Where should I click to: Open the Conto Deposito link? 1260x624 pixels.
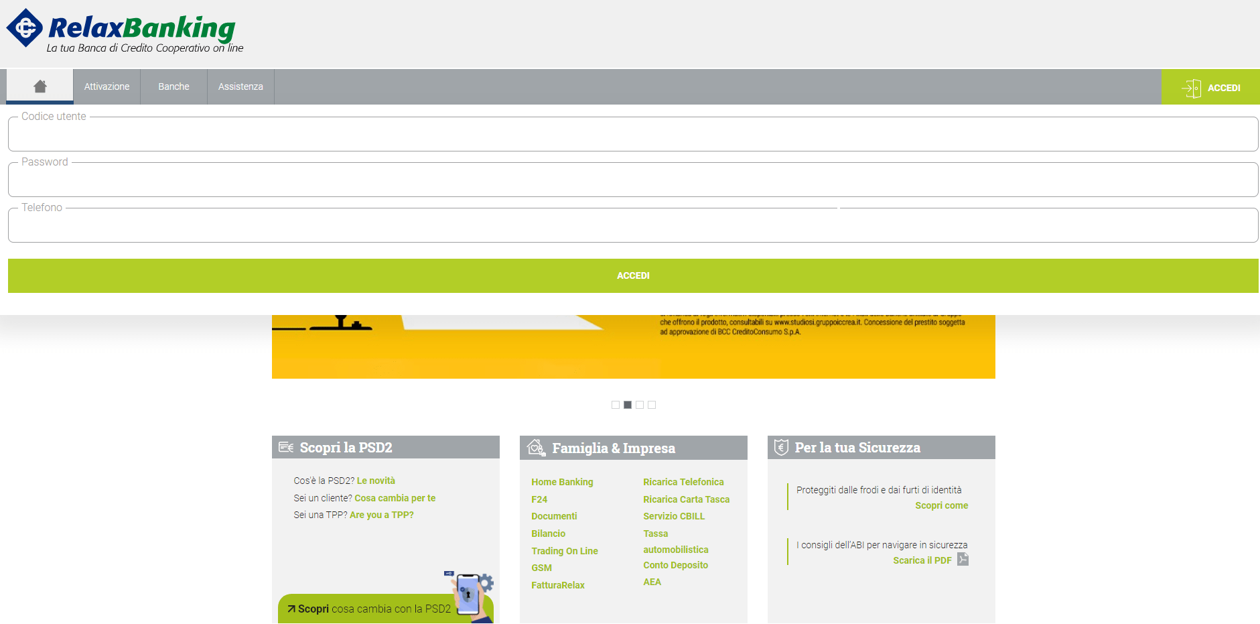click(675, 565)
